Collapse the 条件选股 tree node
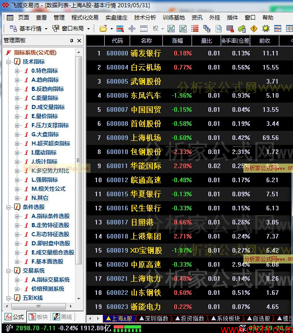This screenshot has width=293, height=333. pyautogui.click(x=9, y=207)
